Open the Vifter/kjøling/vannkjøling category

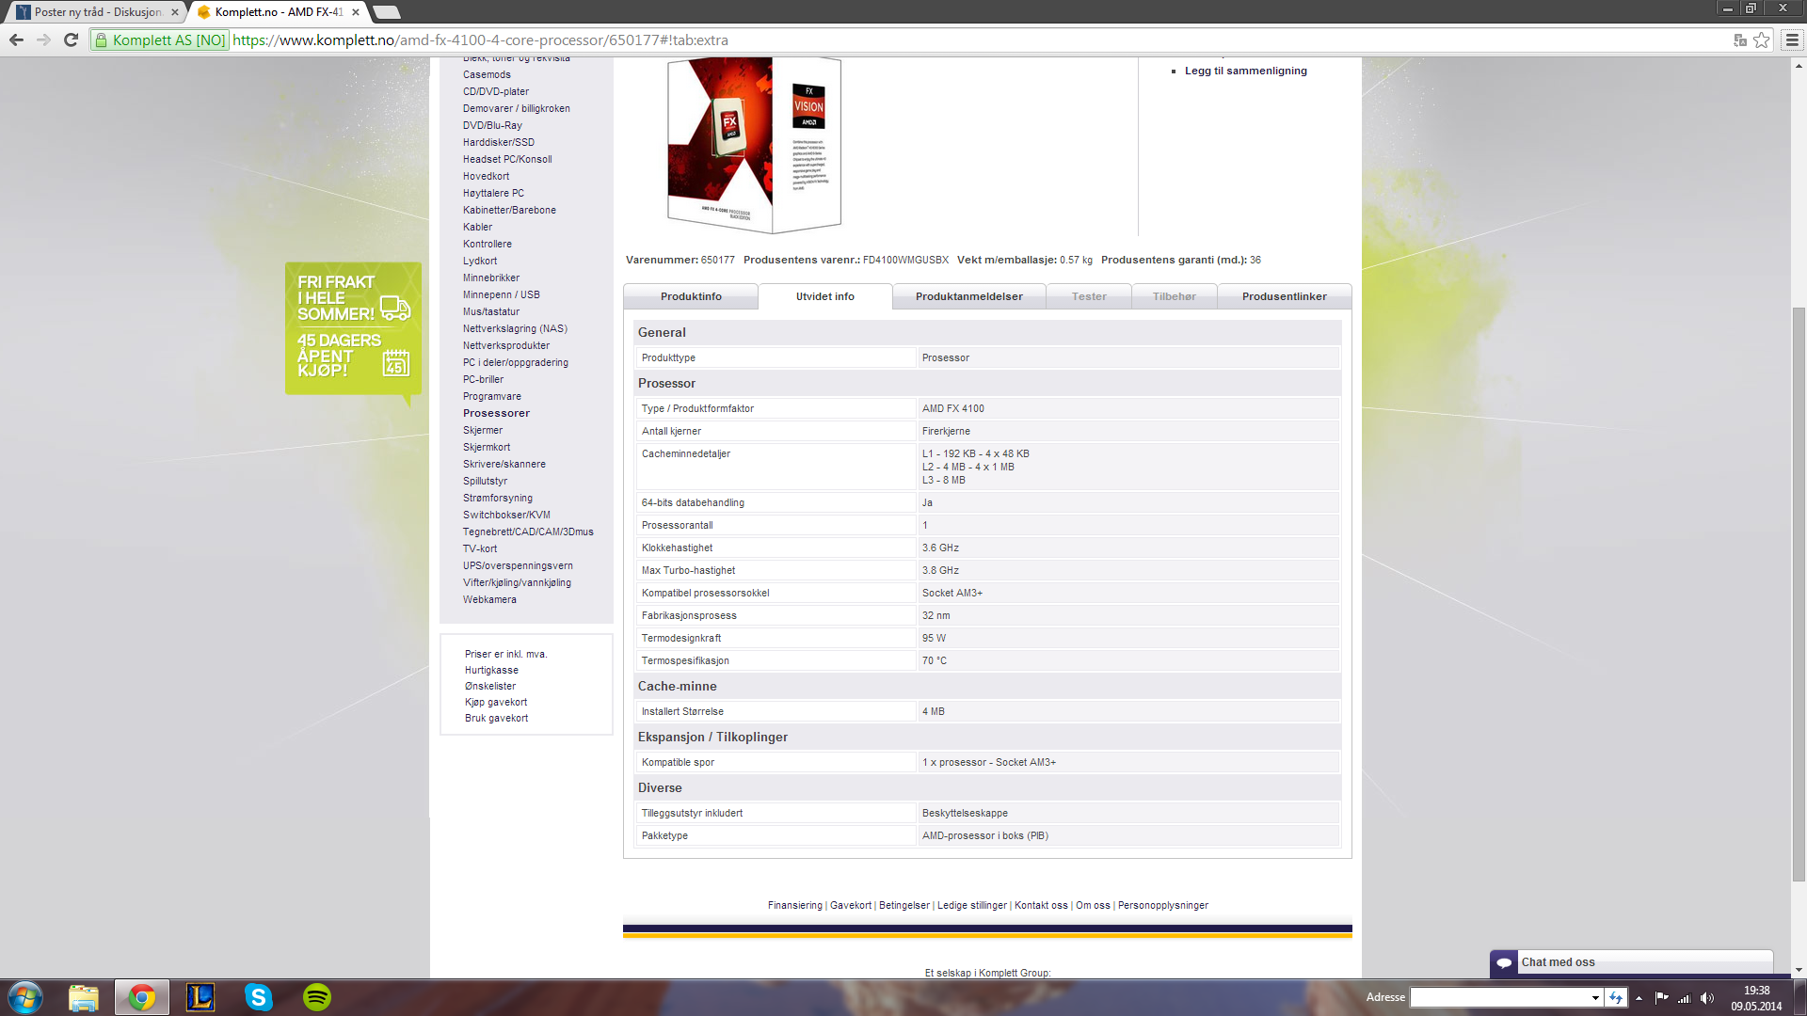[x=517, y=582]
